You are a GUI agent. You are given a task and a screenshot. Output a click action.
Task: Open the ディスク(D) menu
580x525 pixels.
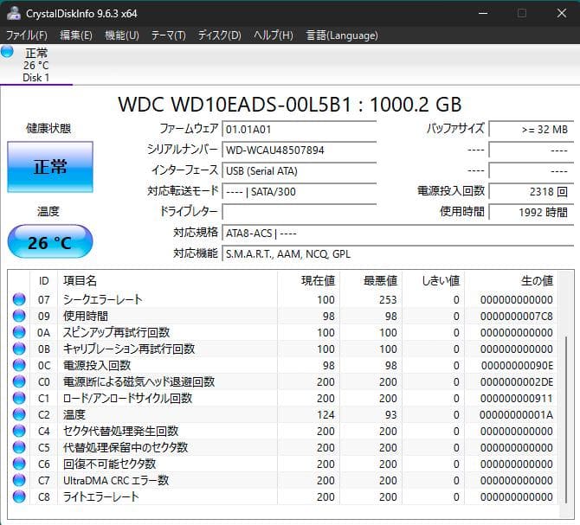[x=219, y=35]
